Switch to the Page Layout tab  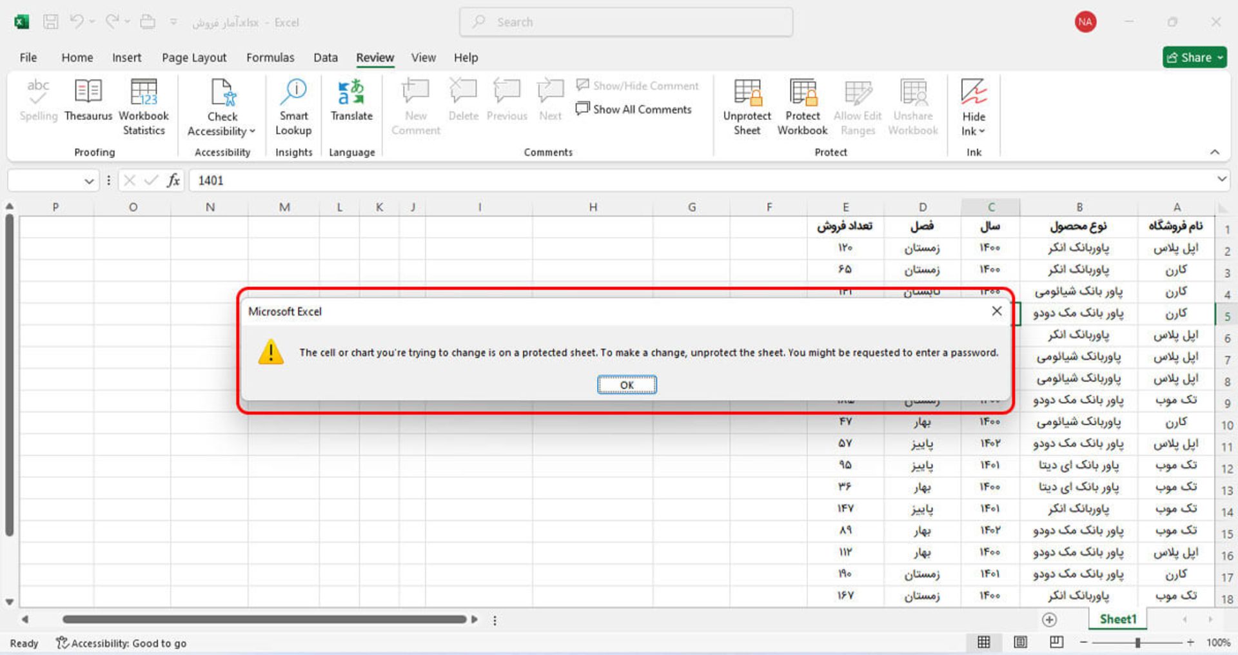[194, 57]
